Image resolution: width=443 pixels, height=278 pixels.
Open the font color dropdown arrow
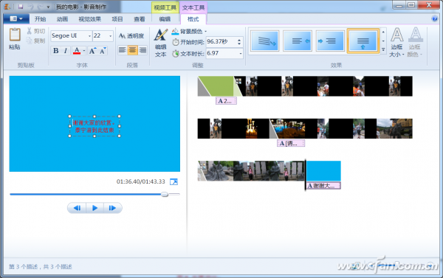[x=84, y=51]
